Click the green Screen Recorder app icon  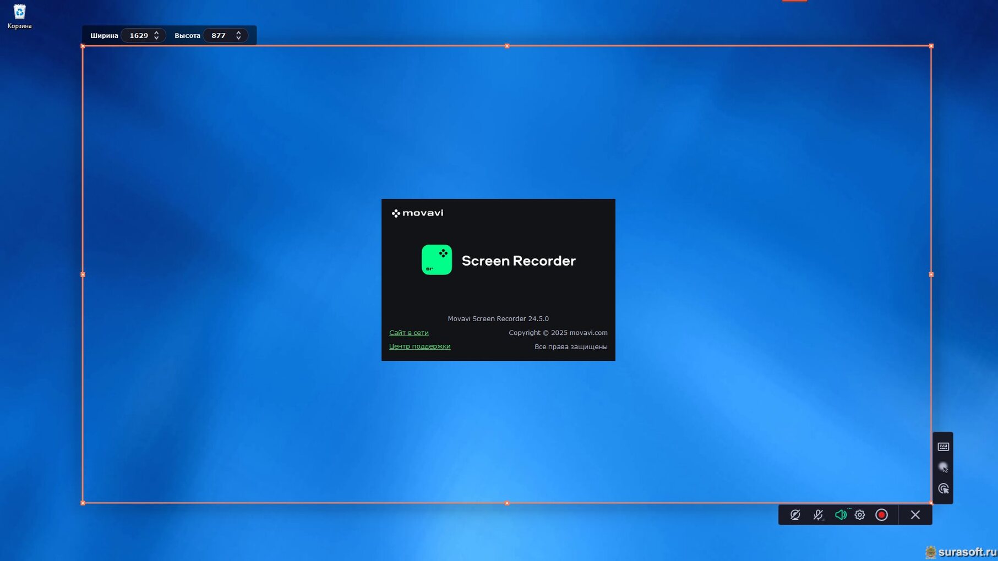pos(437,260)
